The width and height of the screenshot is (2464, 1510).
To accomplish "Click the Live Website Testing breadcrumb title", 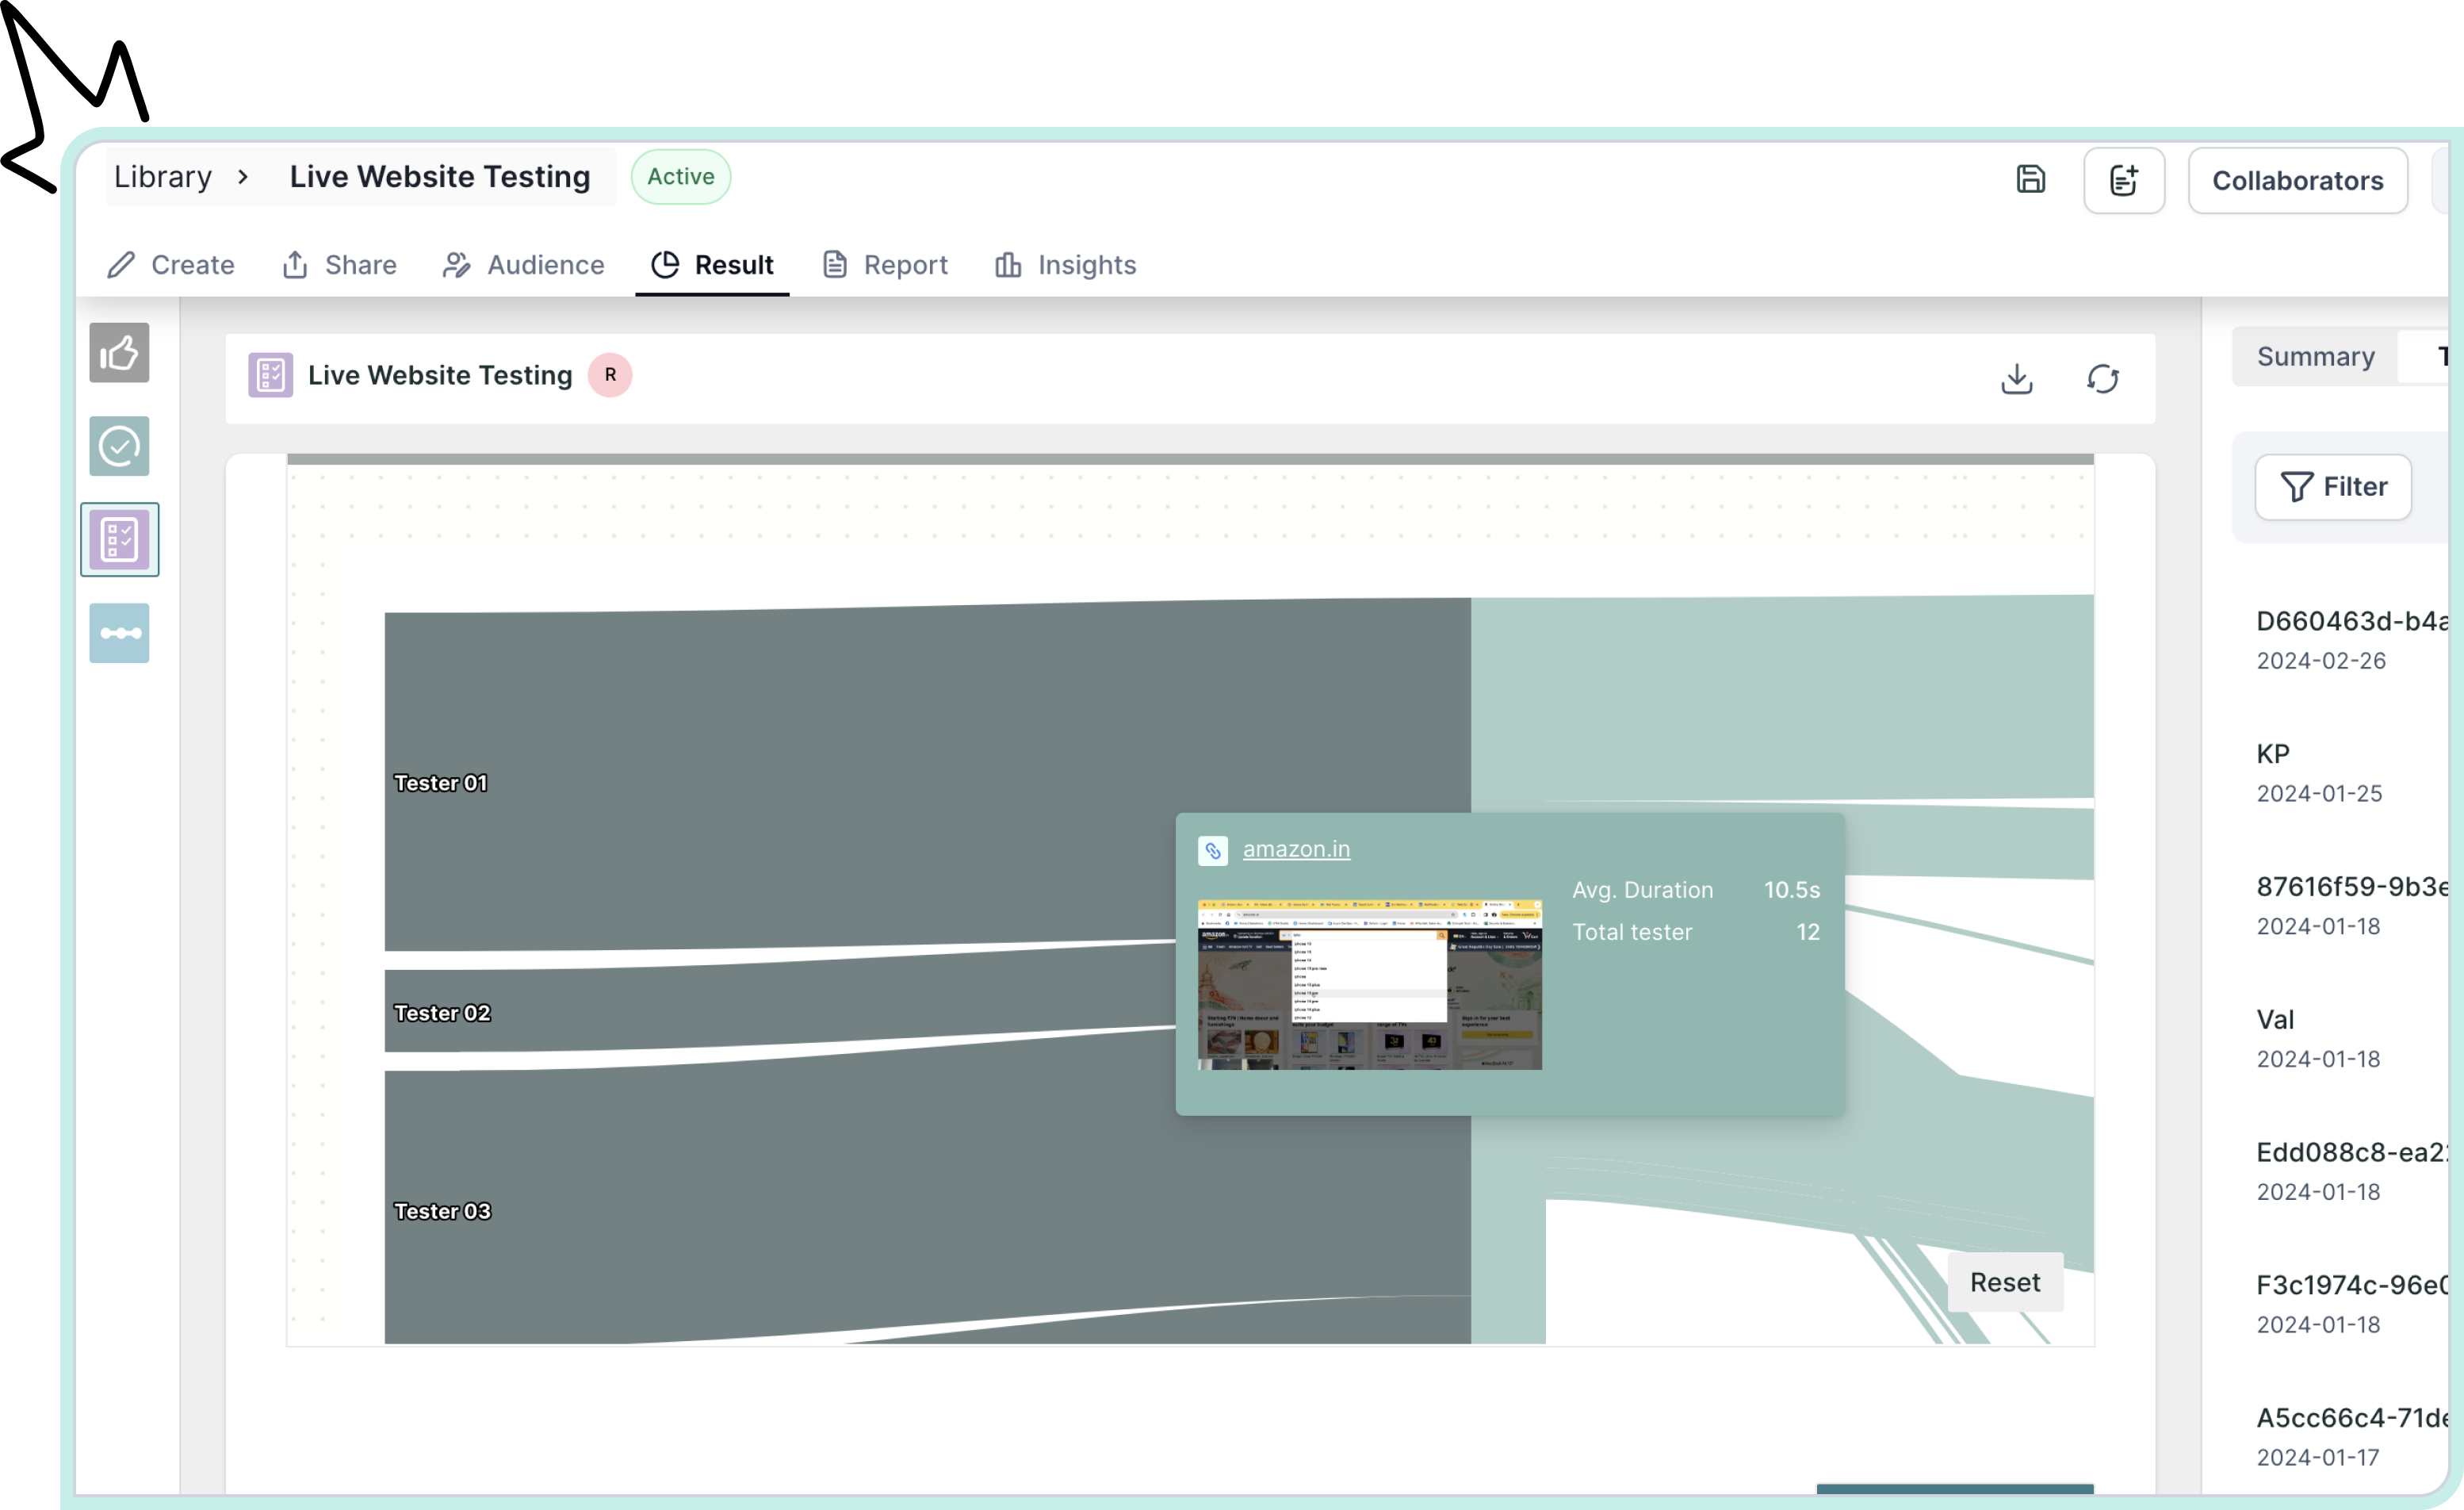I will (440, 177).
